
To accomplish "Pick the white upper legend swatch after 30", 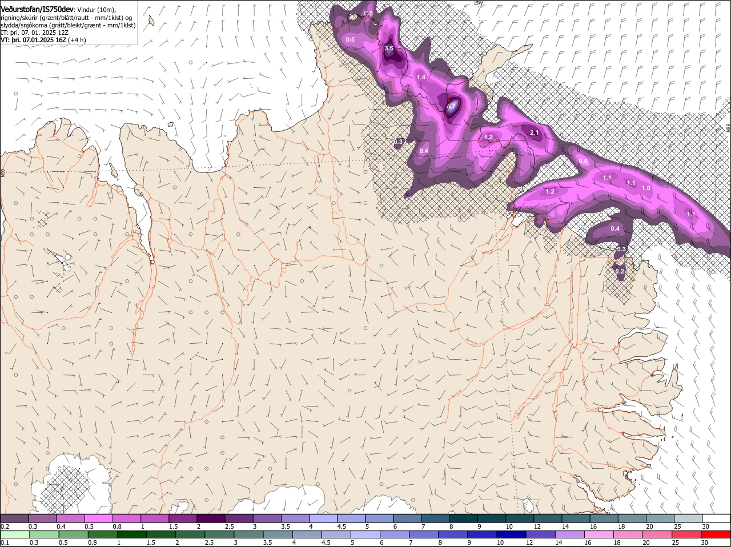I will click(x=717, y=518).
